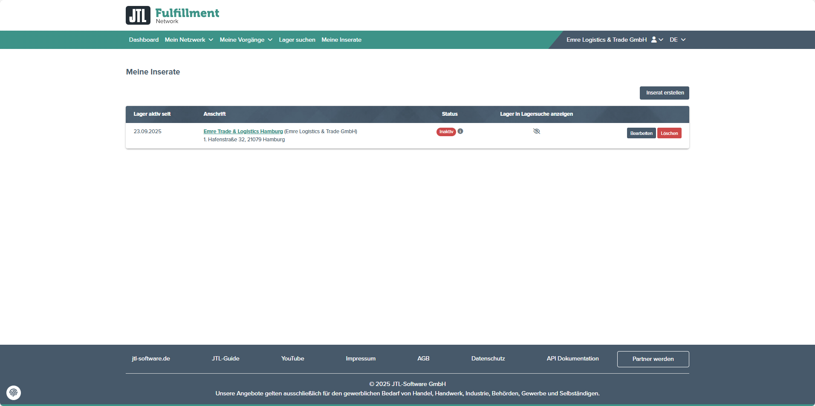This screenshot has width=815, height=406.
Task: Open Lager suchen in navigation
Action: (x=297, y=40)
